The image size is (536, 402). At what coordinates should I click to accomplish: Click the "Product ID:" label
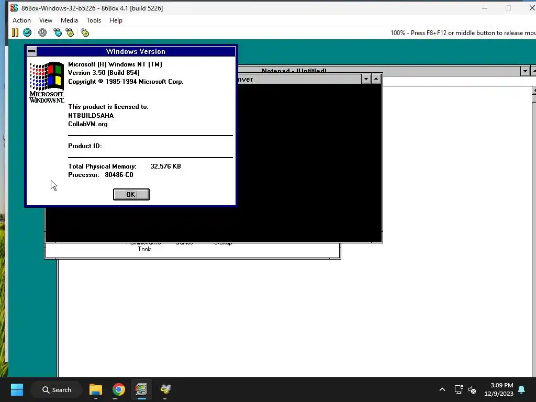[85, 146]
